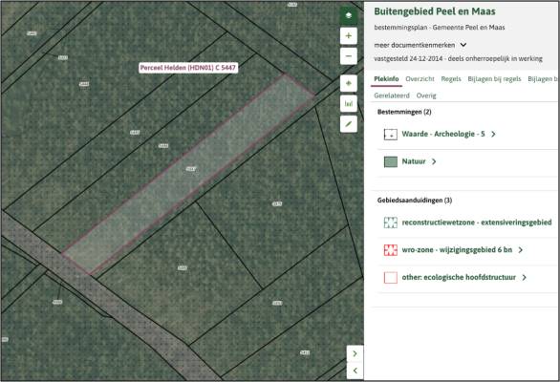Collapse panel with right arrow button
Screen dimensions: 560x382
(355, 353)
